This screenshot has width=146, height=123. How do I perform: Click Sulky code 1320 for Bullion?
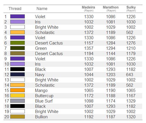coord(131,117)
